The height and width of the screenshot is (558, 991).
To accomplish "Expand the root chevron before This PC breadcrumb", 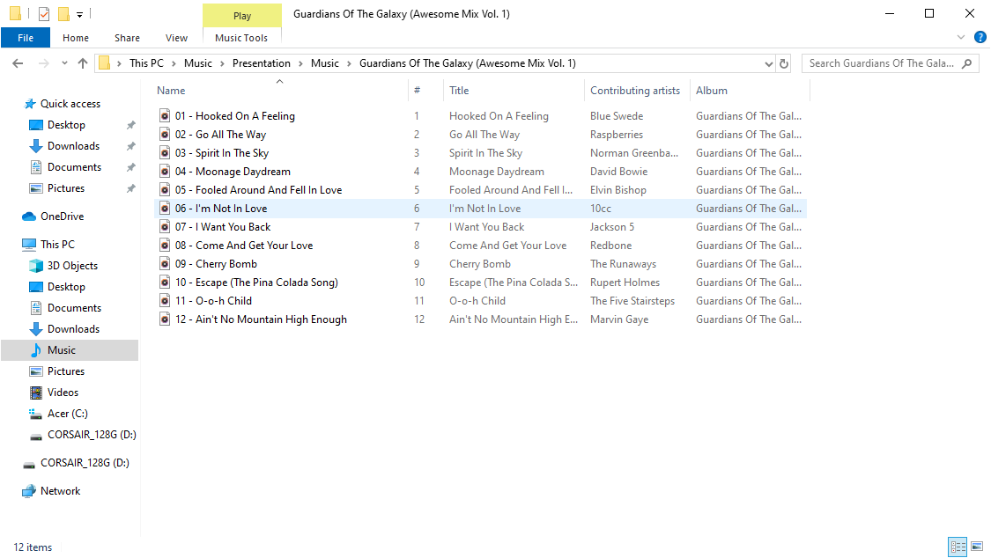I will (x=120, y=63).
